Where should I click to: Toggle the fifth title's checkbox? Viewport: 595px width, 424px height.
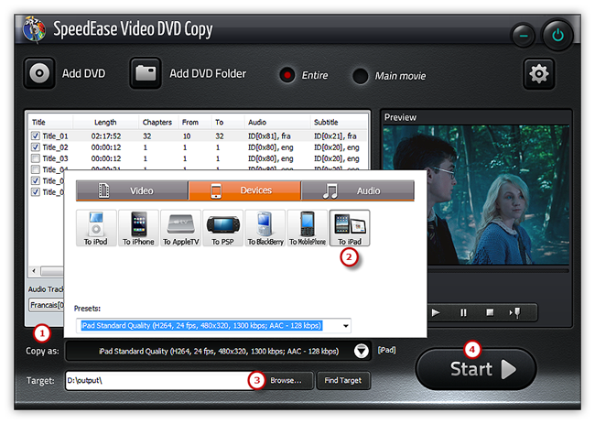coord(36,180)
